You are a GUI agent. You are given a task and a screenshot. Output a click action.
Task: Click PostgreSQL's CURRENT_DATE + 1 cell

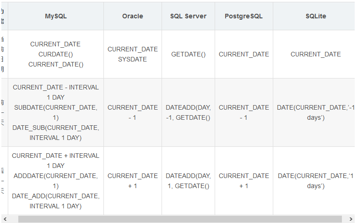point(244,181)
